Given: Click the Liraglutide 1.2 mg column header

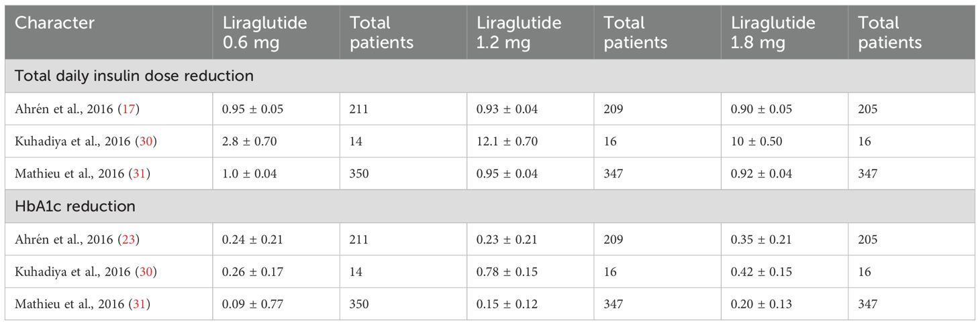Looking at the screenshot, I should (x=519, y=32).
